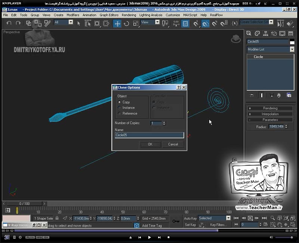Click the Key Filters button
Image resolution: width=299 pixels, height=243 pixels.
click(x=219, y=225)
